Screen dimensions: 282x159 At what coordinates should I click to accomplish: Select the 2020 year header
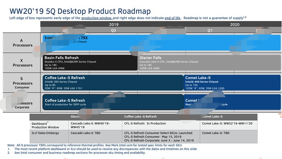click(x=235, y=24)
